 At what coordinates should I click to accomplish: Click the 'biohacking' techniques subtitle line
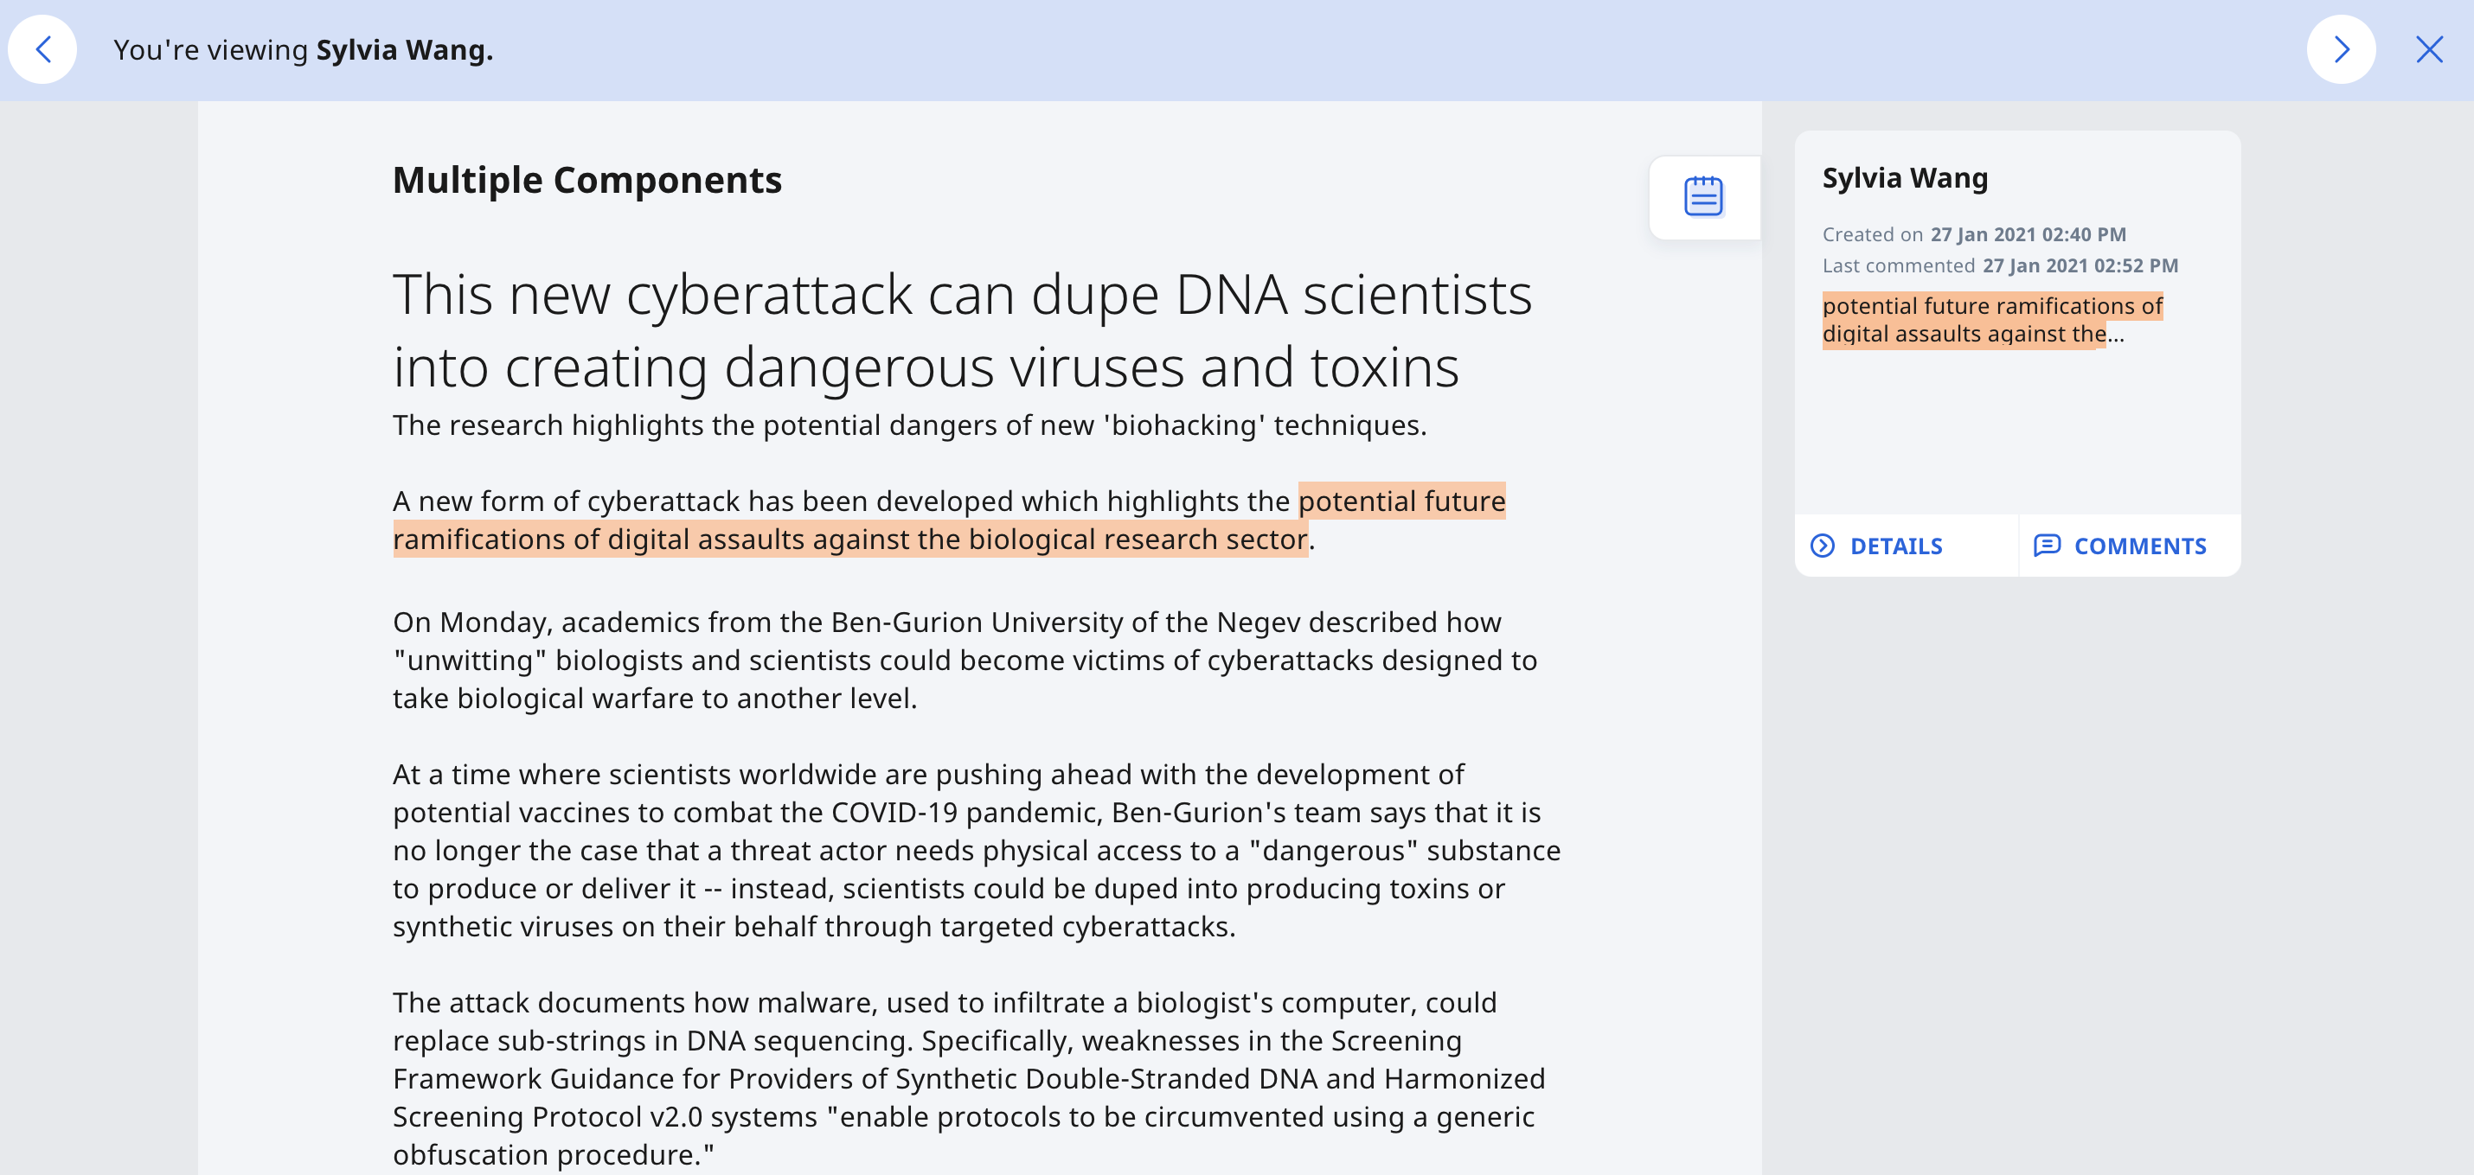908,425
